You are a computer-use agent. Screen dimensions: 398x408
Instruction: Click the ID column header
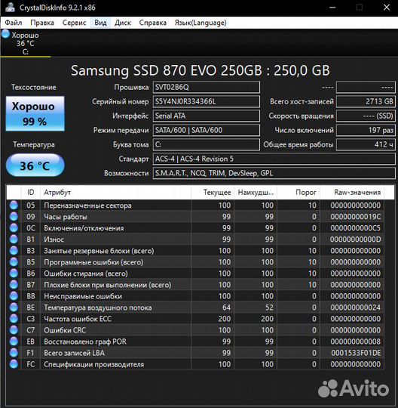pyautogui.click(x=30, y=193)
